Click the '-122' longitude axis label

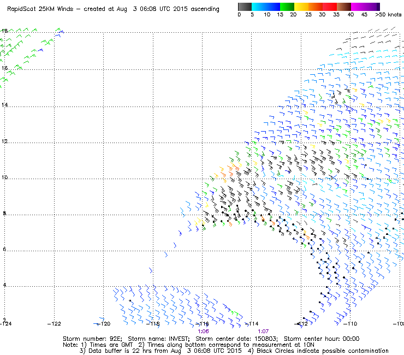[54, 324]
